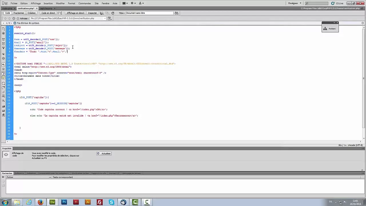Open the Adresse URL dropdown arrow
Image resolution: width=366 pixels, height=206 pixels.
pyautogui.click(x=105, y=18)
